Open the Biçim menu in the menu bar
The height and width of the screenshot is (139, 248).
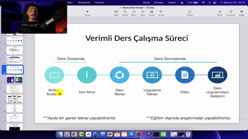point(70,3)
